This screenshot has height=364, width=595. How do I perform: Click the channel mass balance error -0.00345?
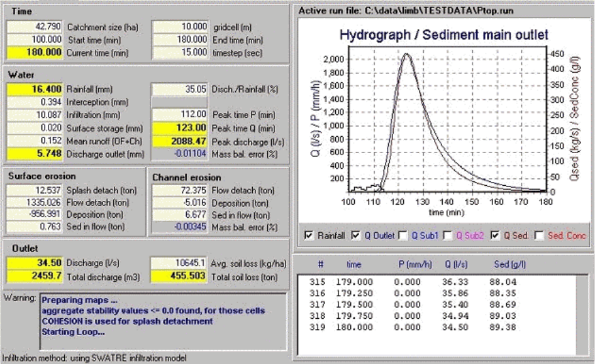(x=179, y=227)
